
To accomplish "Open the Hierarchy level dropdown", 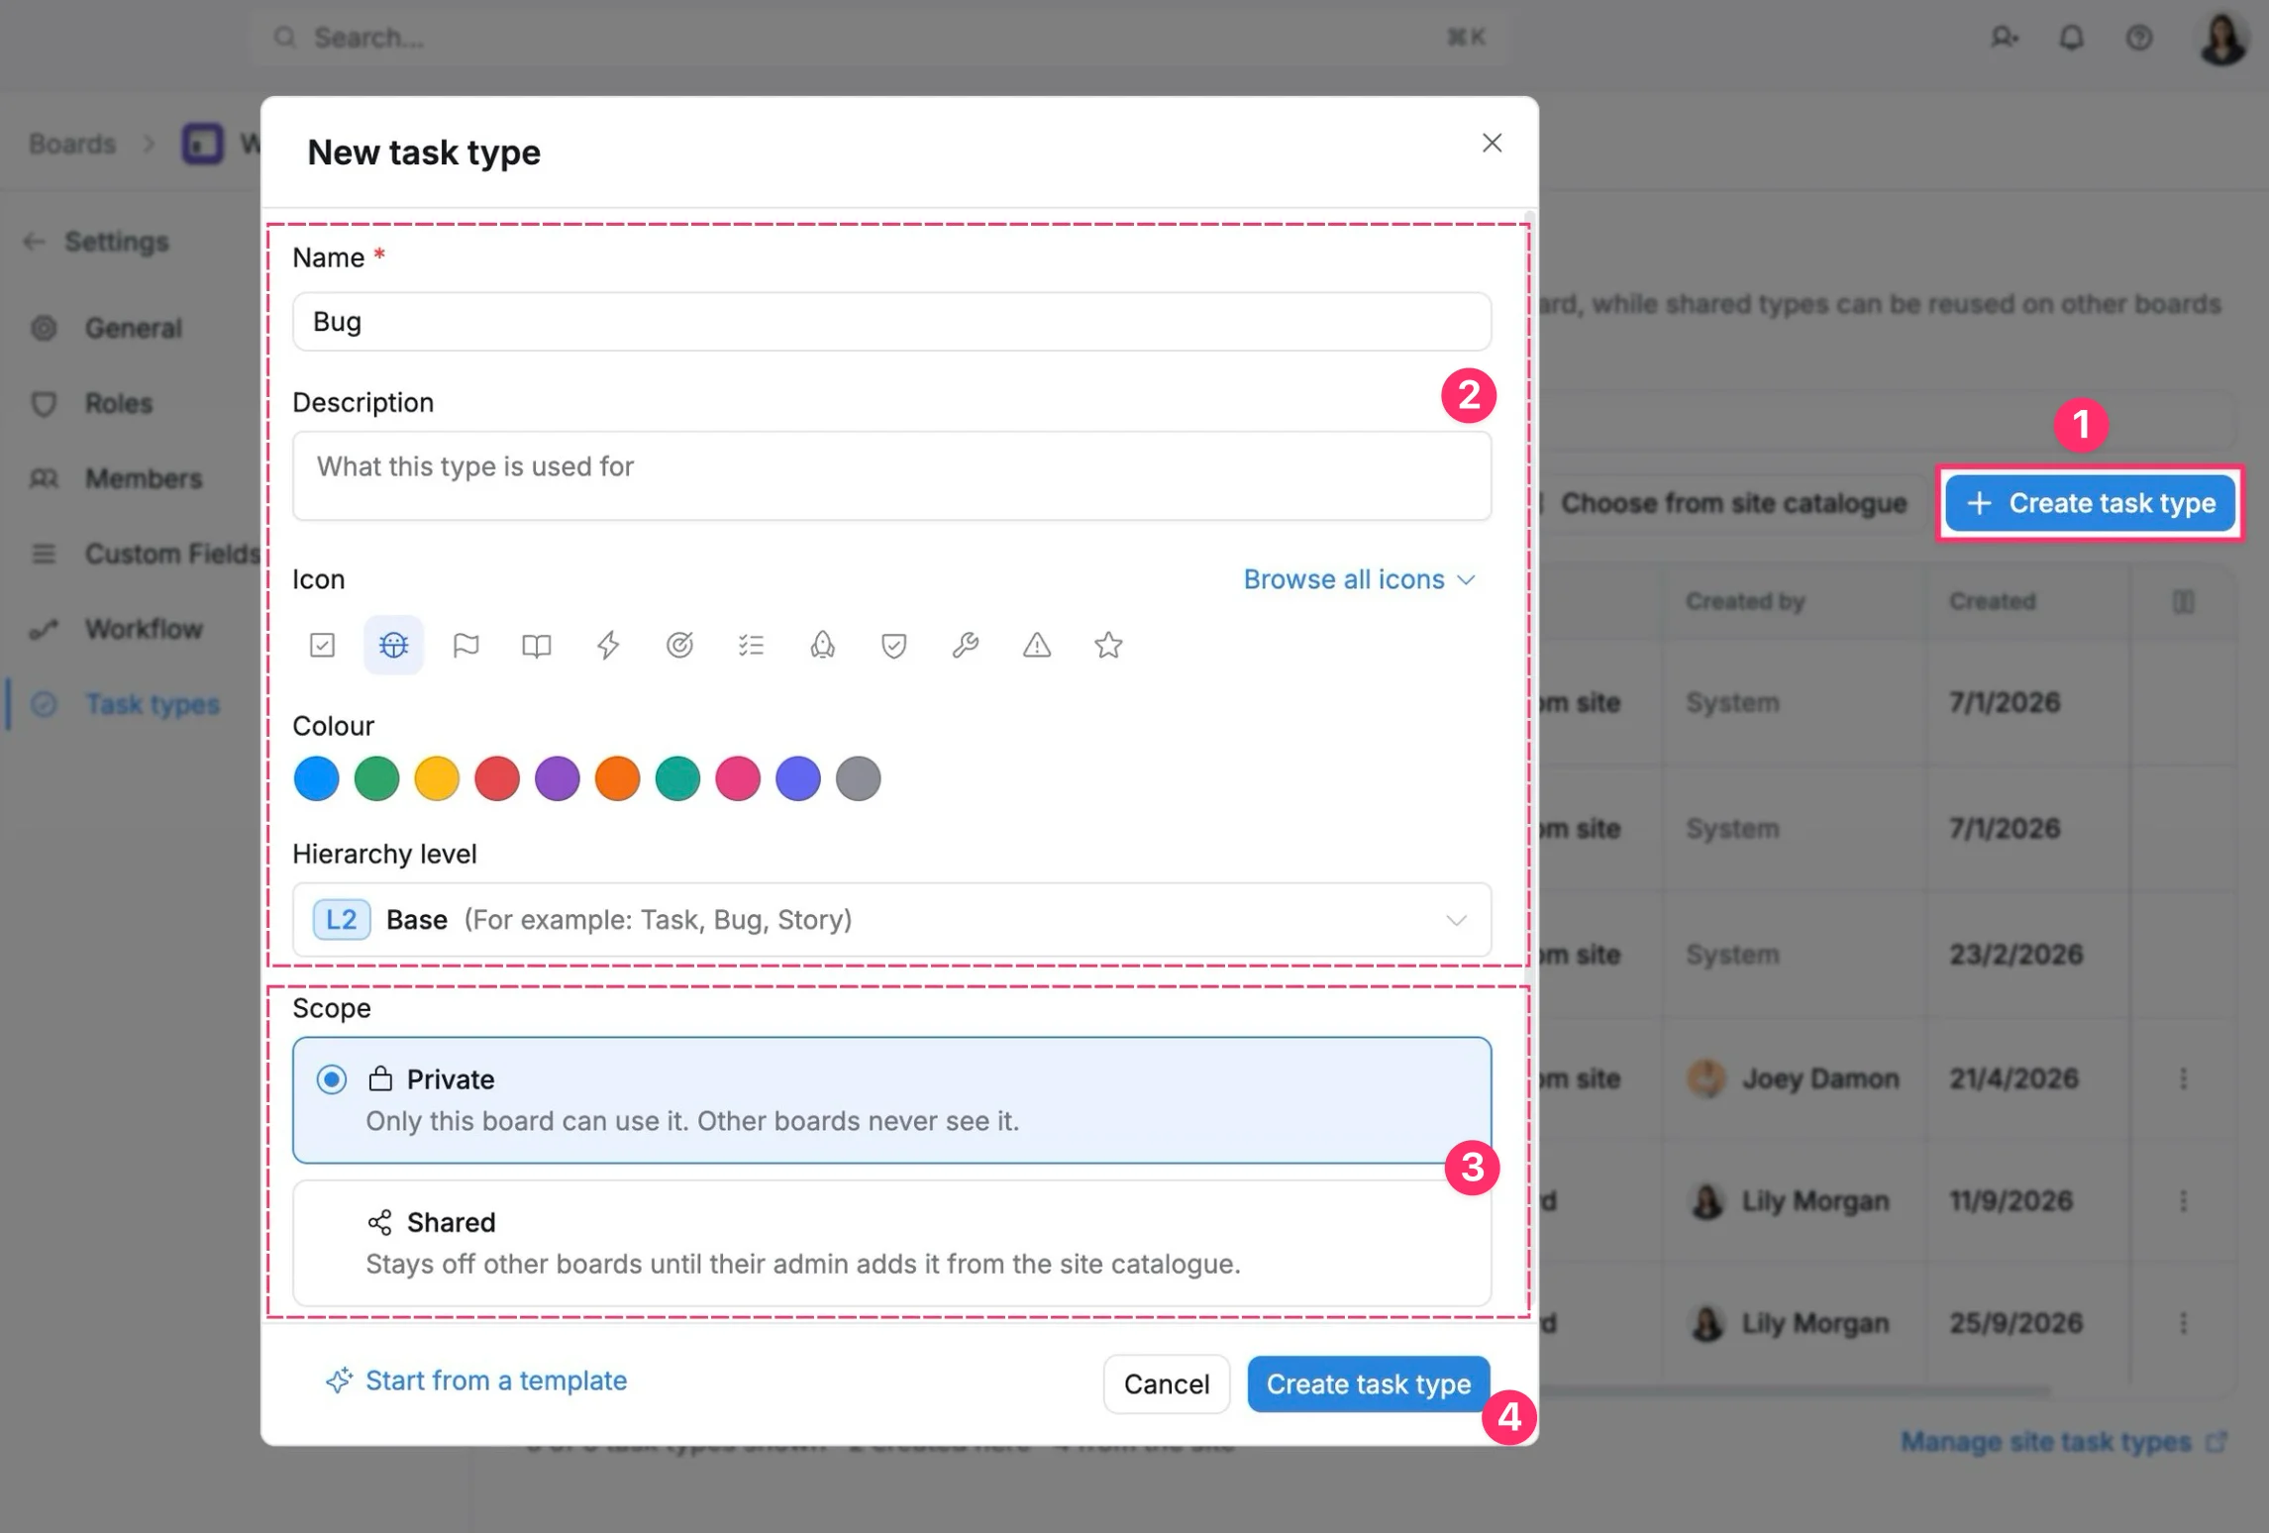I will pyautogui.click(x=891, y=920).
